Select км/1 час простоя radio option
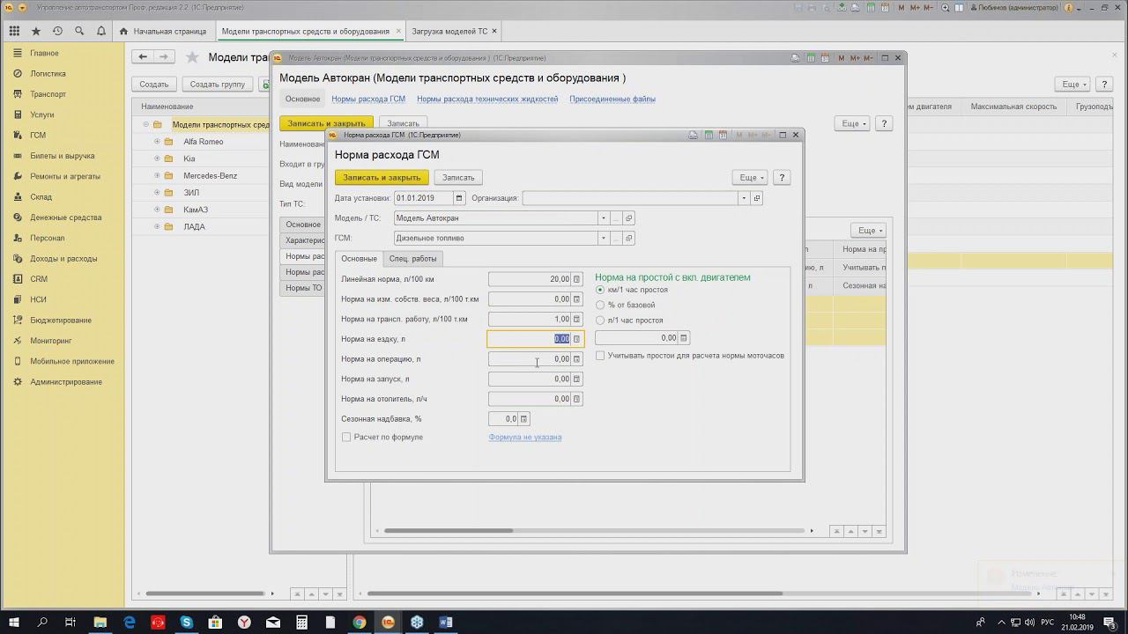This screenshot has height=634, width=1128. (x=600, y=290)
